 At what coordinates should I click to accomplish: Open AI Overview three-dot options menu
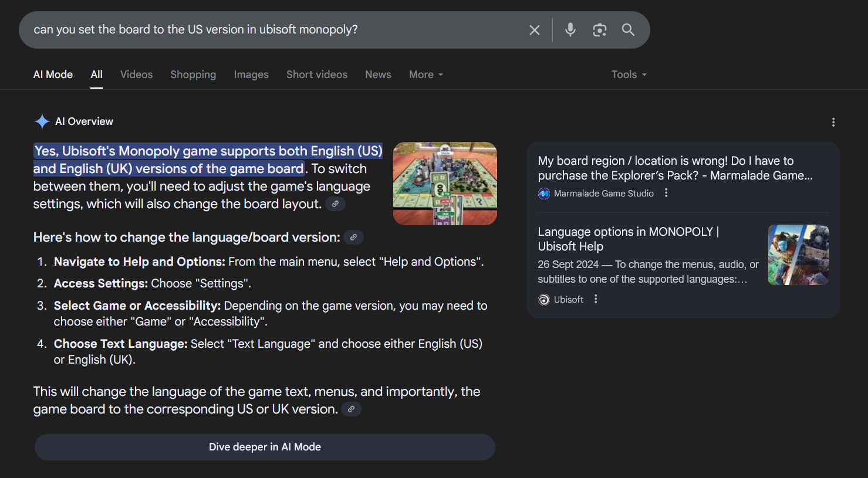click(x=833, y=122)
